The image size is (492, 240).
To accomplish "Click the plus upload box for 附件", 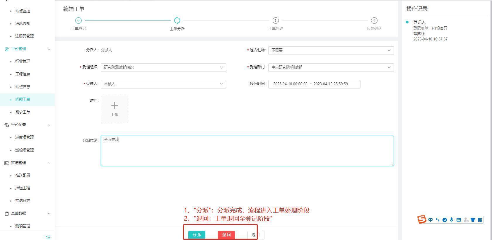I will tap(115, 109).
